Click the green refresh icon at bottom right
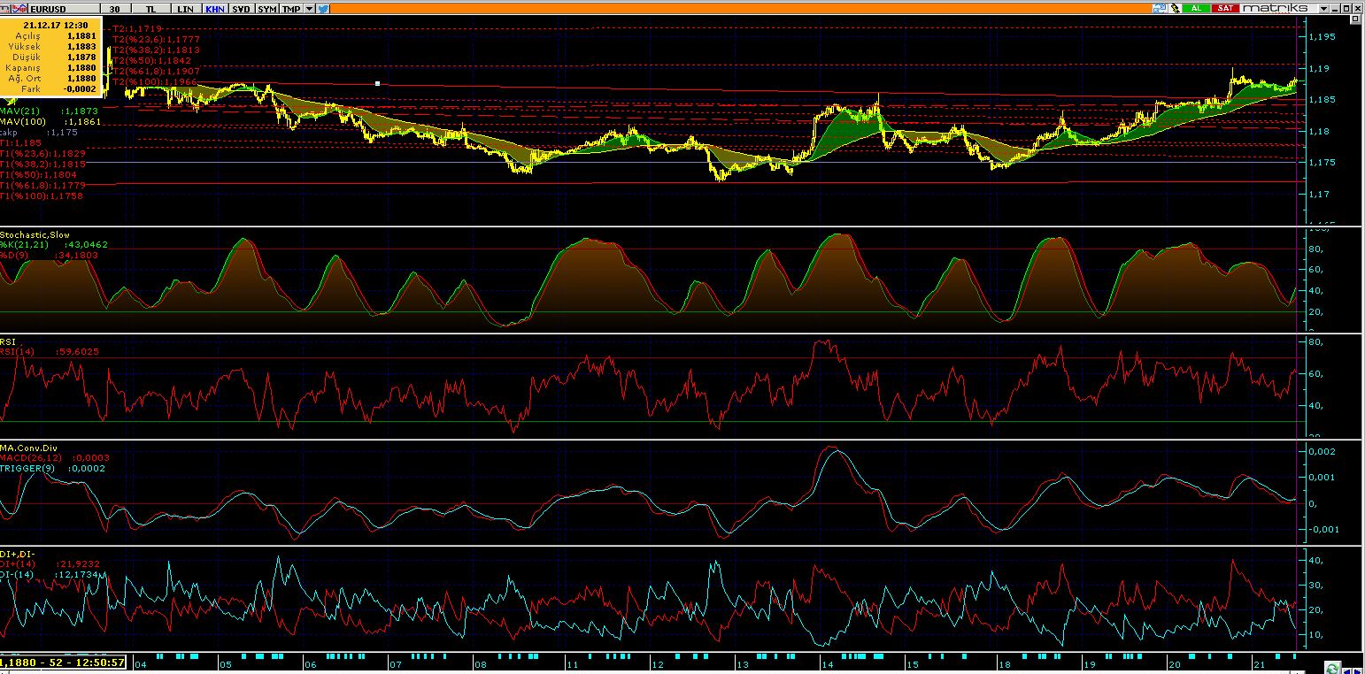 click(x=1332, y=666)
